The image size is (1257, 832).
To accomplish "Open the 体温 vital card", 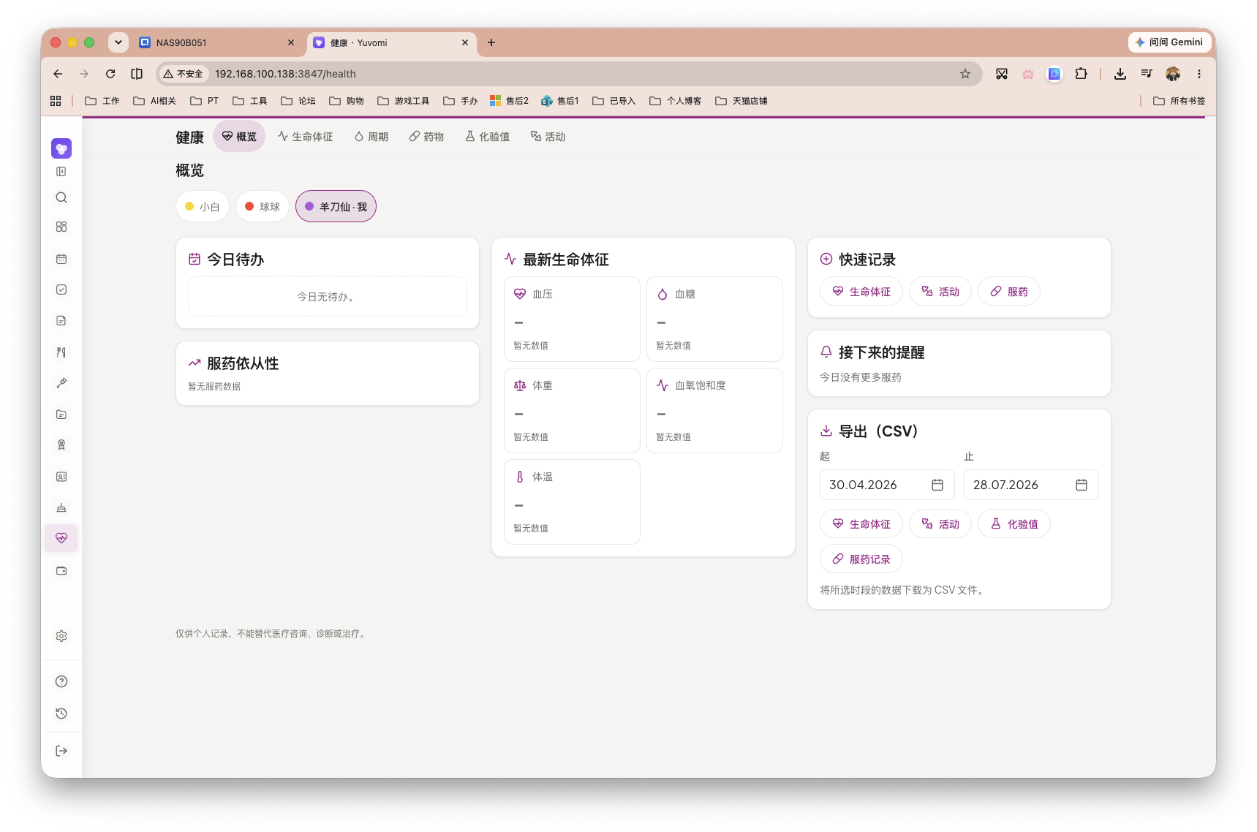I will (572, 502).
